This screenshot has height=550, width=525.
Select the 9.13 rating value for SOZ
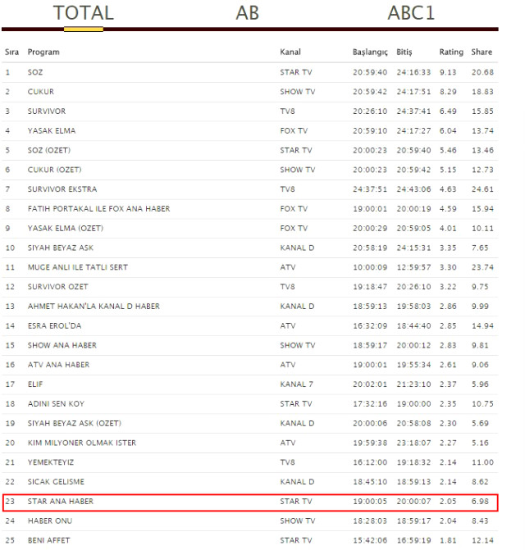448,72
